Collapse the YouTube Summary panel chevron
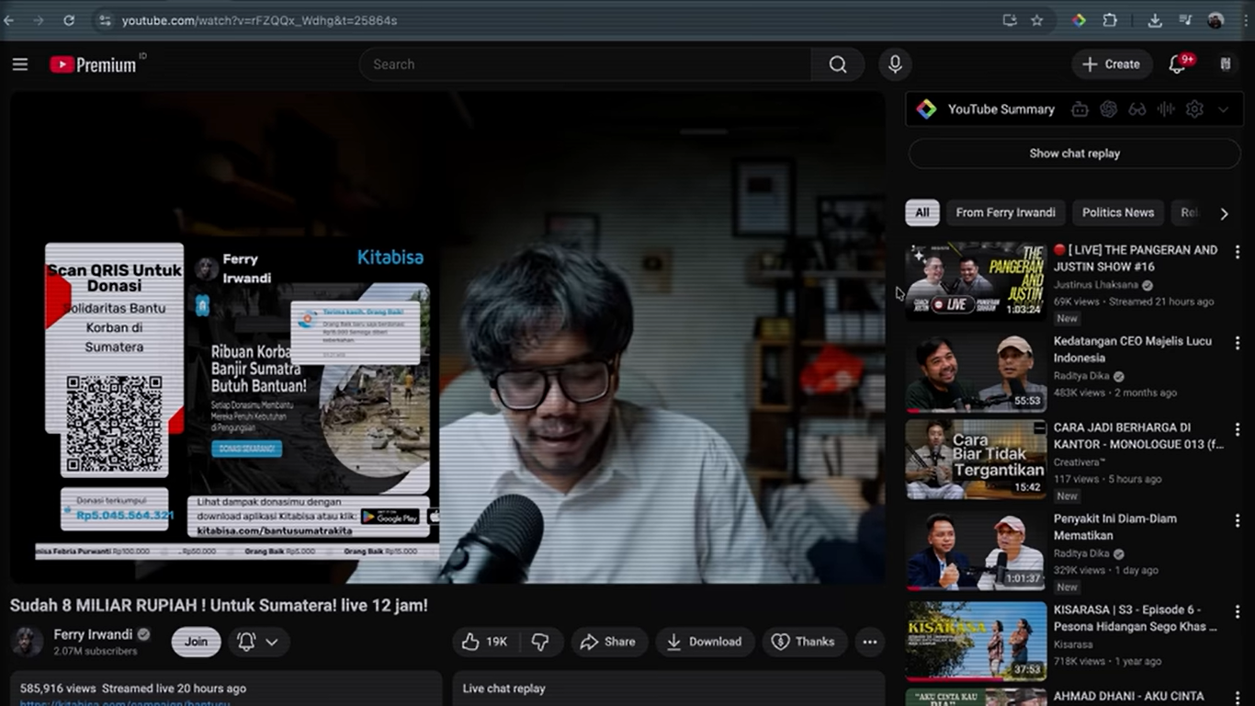1255x706 pixels. 1223,109
